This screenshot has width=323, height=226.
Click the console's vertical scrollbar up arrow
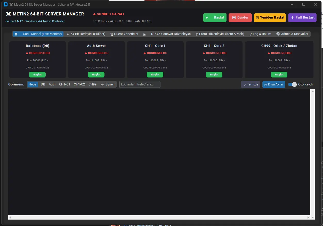click(x=313, y=91)
